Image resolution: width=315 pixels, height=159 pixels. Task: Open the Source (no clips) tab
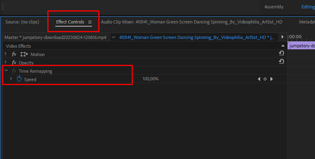pyautogui.click(x=22, y=22)
